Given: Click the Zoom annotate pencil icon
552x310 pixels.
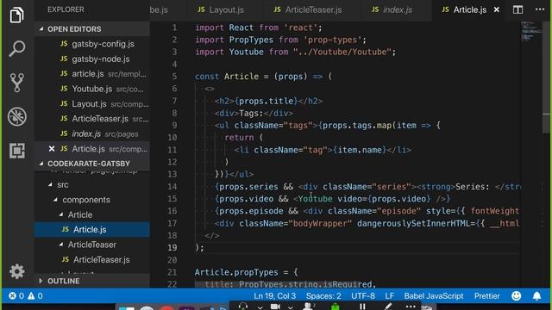Looking at the screenshot, I should (x=388, y=307).
